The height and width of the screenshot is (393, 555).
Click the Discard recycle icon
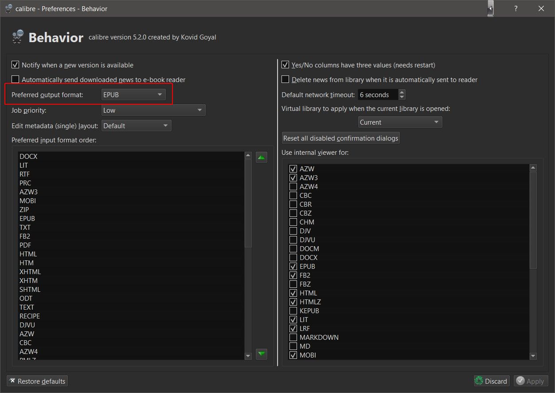tap(479, 381)
